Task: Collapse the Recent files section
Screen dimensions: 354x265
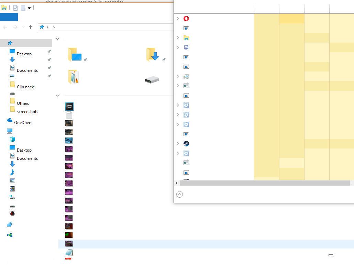Action: pos(58,95)
